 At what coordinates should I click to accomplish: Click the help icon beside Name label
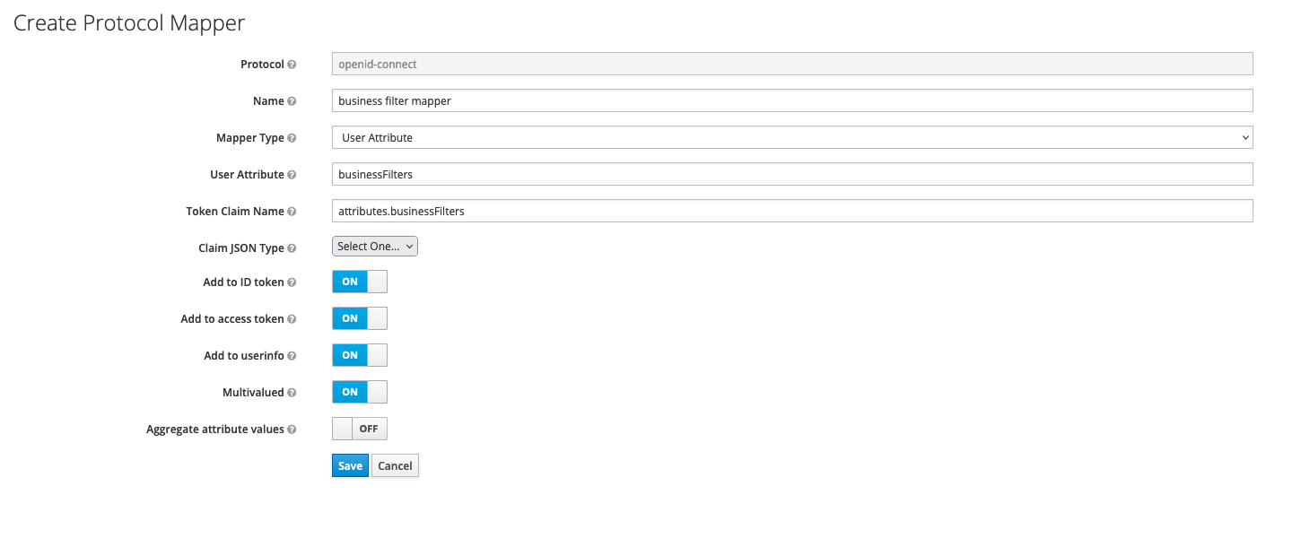(x=292, y=101)
